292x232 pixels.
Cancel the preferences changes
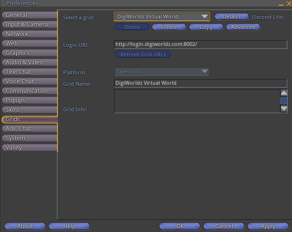[x=224, y=226]
